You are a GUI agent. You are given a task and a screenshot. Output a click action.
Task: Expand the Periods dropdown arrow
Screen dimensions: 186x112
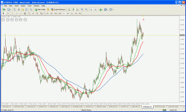[107, 9]
